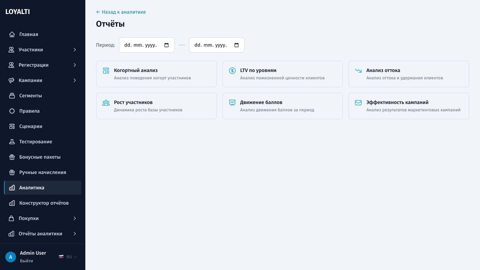
Task: Open calendar picker in start date field
Action: point(166,45)
